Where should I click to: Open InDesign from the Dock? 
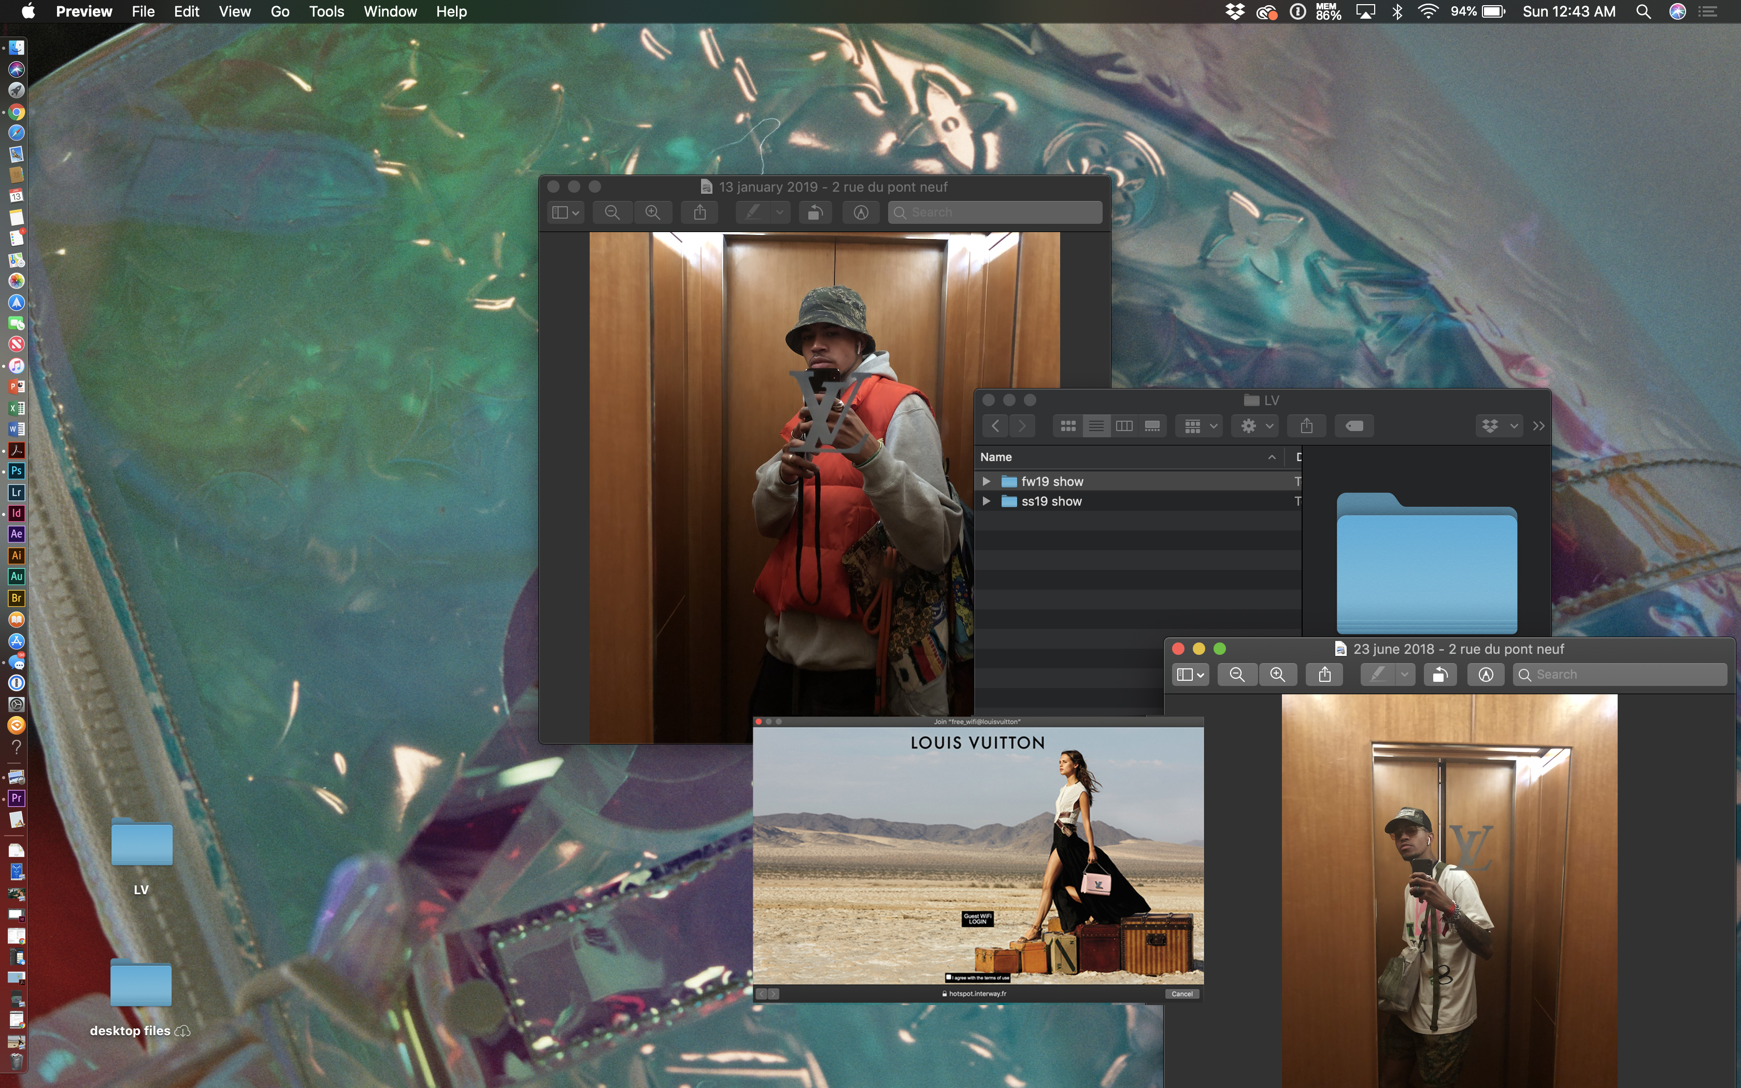(x=17, y=513)
